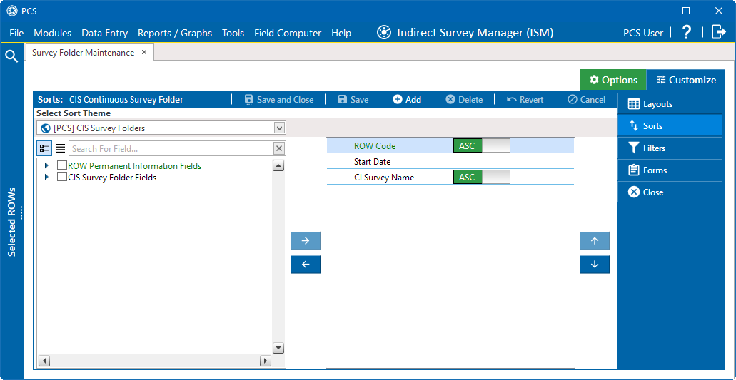Open the Layouts panel

coord(670,104)
